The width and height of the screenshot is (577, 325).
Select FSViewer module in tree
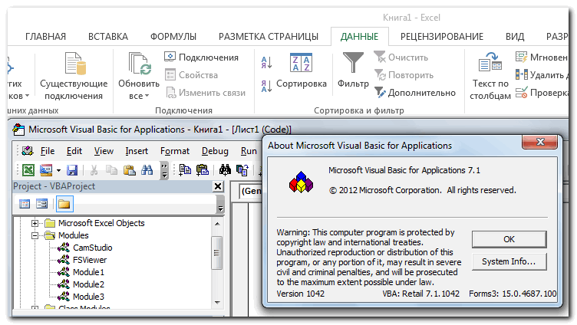point(90,260)
